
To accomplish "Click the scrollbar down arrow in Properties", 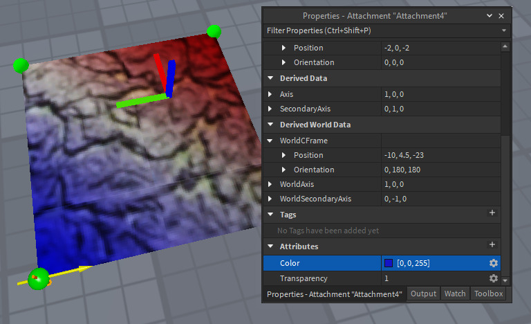I will click(505, 280).
